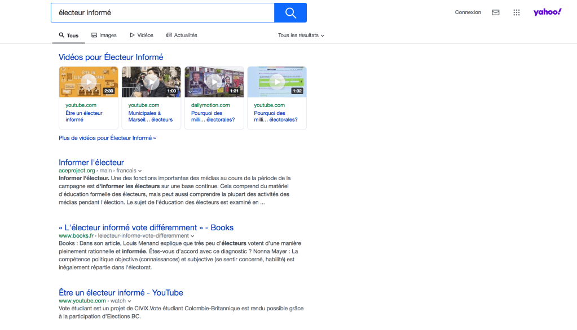This screenshot has height=330, width=577.
Task: Switch to the Images tab
Action: 104,35
